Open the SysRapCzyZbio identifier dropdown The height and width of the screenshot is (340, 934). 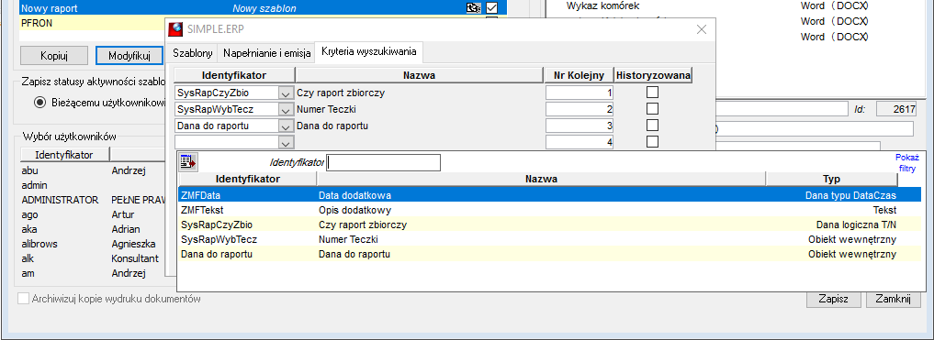tap(287, 93)
